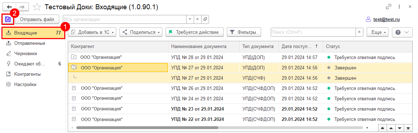Click the document icon in the УПД № 26 row
Viewport: 418px width, 133px height.
(x=74, y=88)
